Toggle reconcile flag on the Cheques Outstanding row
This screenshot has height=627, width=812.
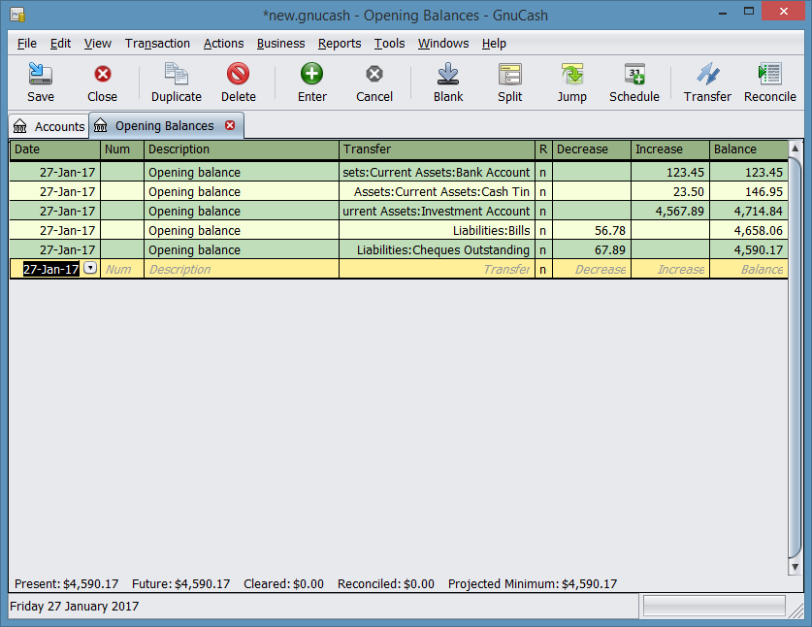click(543, 249)
